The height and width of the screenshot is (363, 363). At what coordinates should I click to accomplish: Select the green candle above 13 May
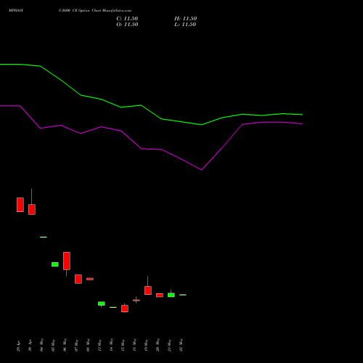coord(102,303)
